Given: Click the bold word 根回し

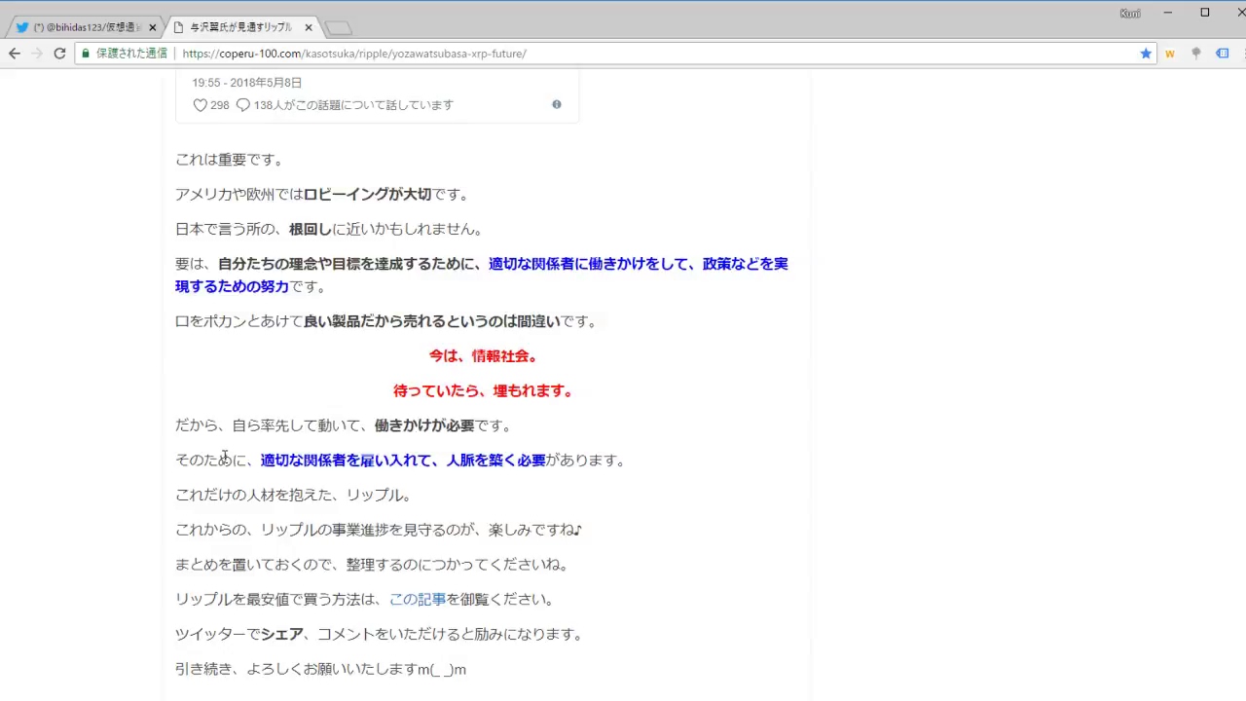Looking at the screenshot, I should 311,230.
